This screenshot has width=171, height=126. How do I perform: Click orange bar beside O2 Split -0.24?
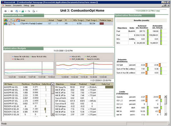(146, 65)
